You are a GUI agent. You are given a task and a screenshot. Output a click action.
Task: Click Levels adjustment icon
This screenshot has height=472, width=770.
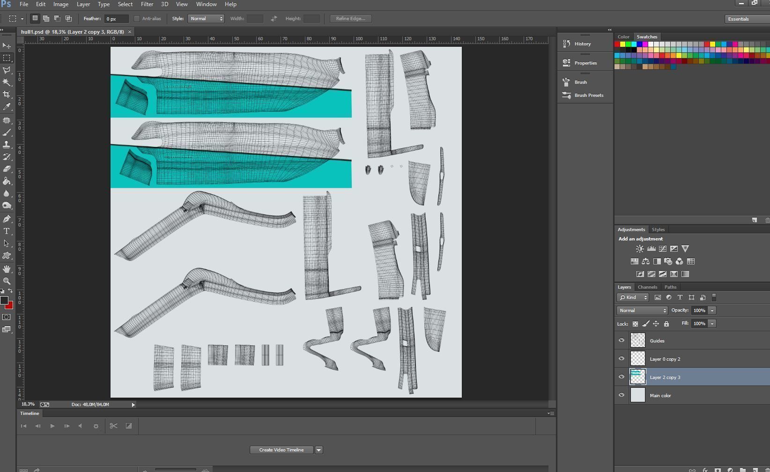coord(651,249)
